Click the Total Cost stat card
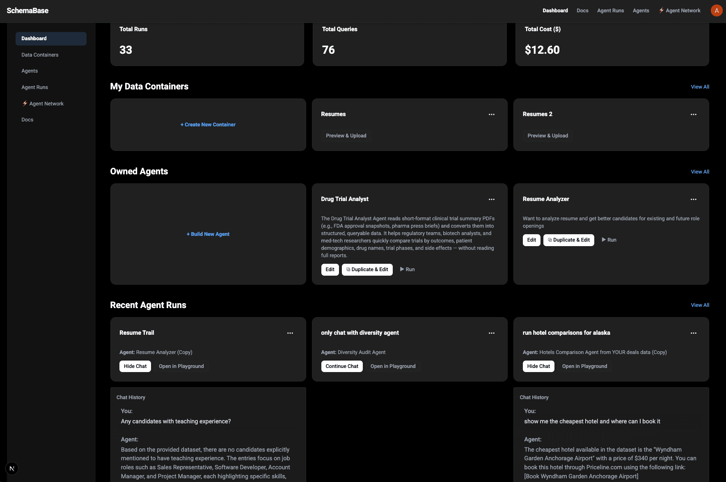Image resolution: width=726 pixels, height=482 pixels. [611, 43]
